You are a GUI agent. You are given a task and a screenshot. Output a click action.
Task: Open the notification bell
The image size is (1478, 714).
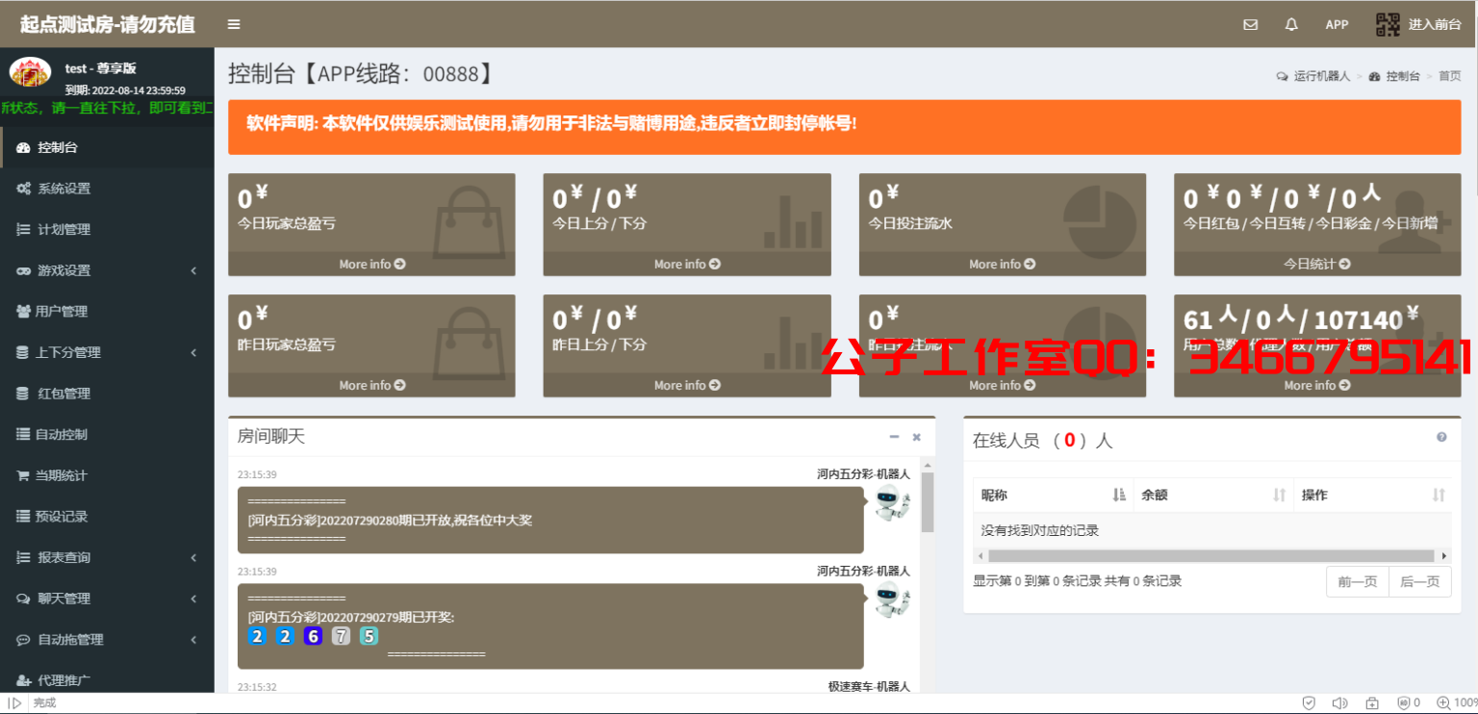[x=1291, y=25]
